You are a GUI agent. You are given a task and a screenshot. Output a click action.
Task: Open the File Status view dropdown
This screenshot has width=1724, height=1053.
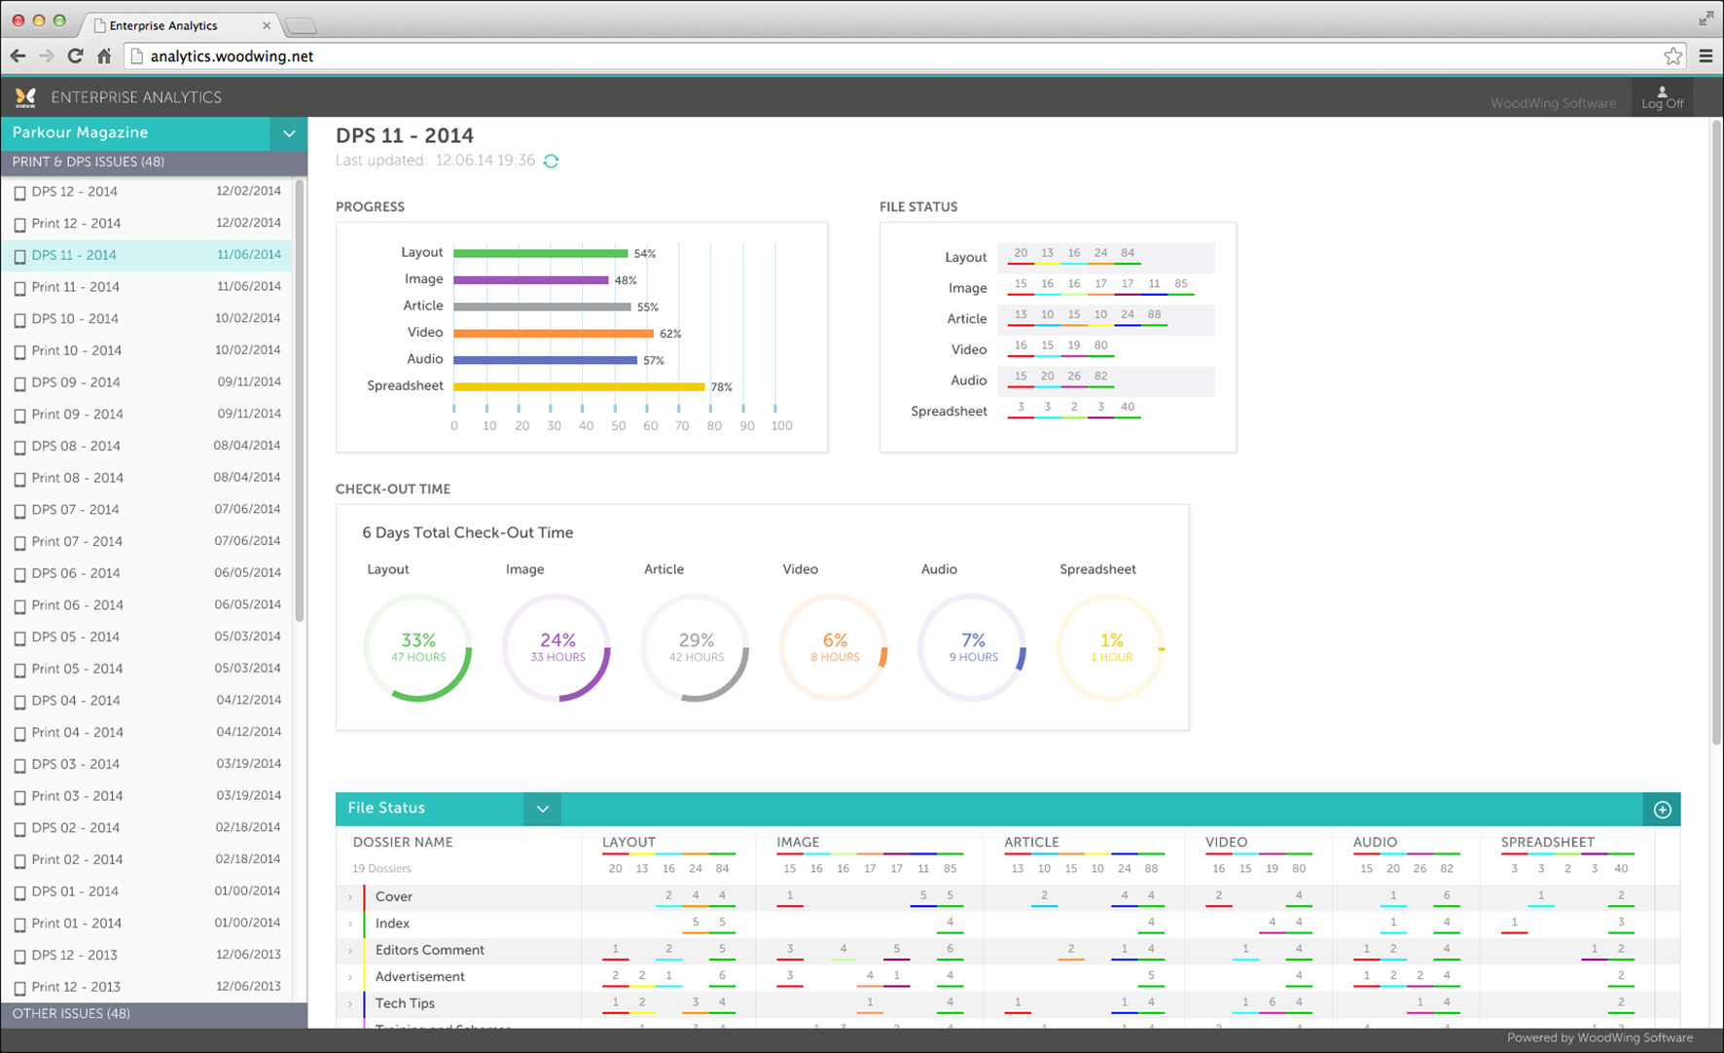click(542, 809)
